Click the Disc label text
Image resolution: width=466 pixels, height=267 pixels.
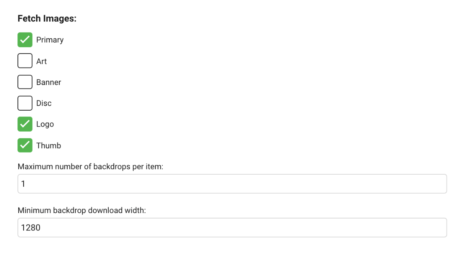[44, 103]
